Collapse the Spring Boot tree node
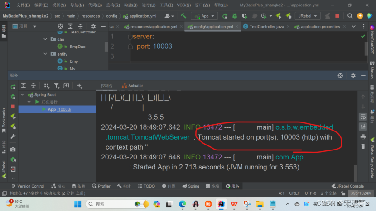This screenshot has width=376, height=211. (x=23, y=95)
